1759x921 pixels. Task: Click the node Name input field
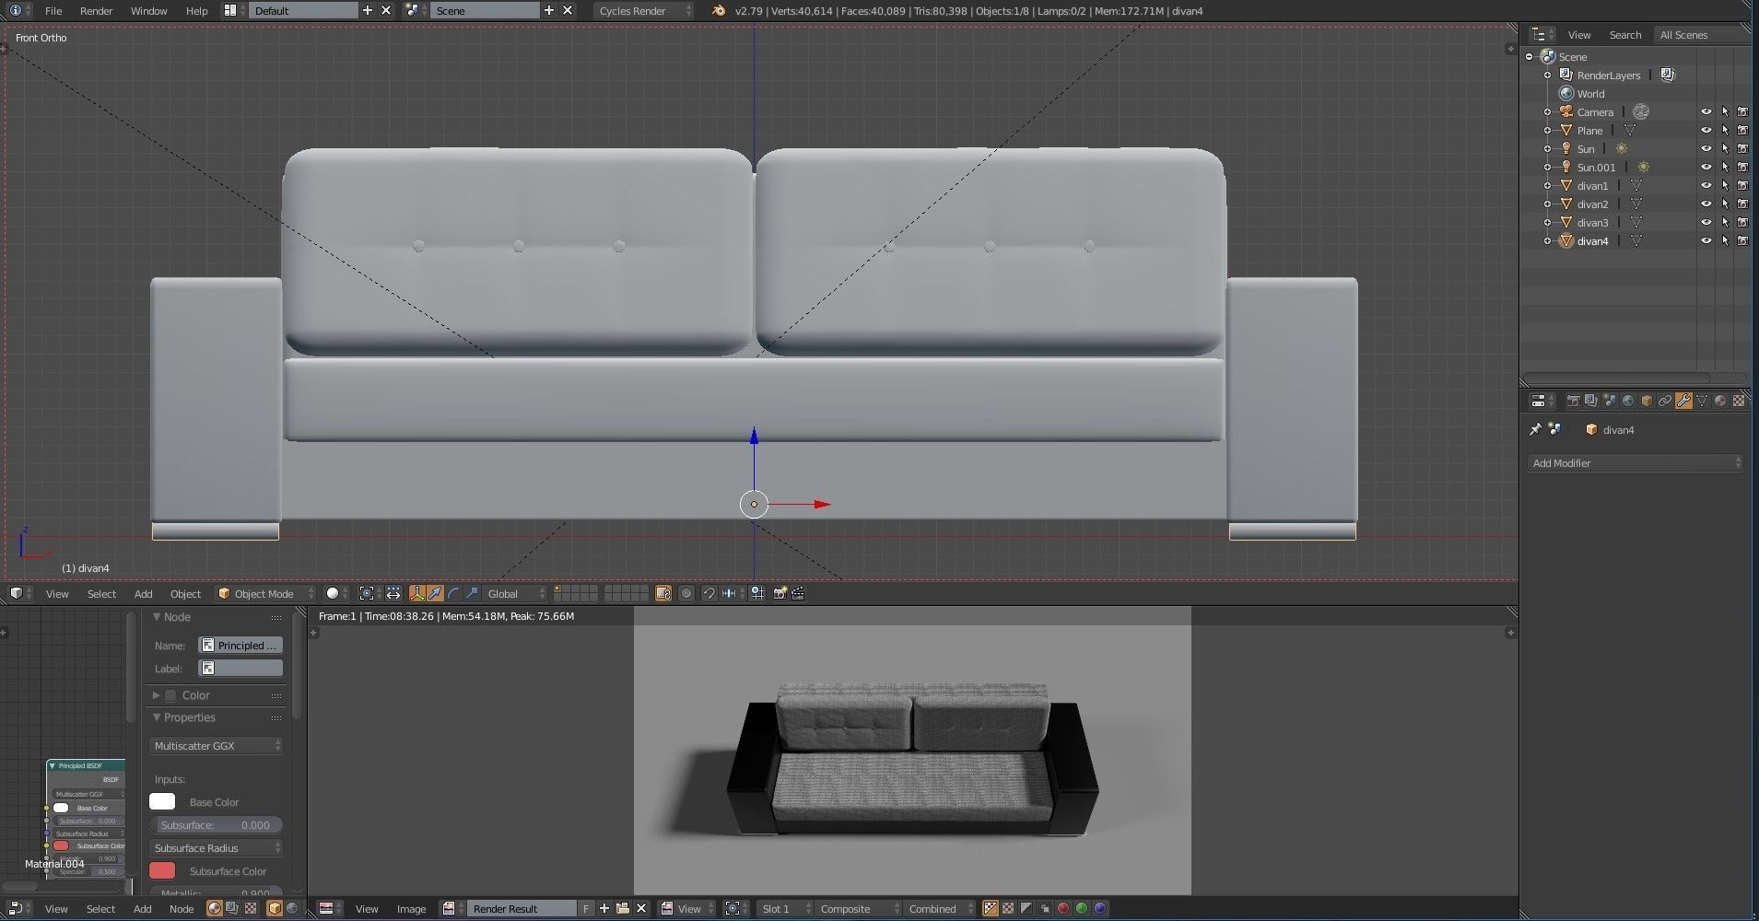point(240,646)
